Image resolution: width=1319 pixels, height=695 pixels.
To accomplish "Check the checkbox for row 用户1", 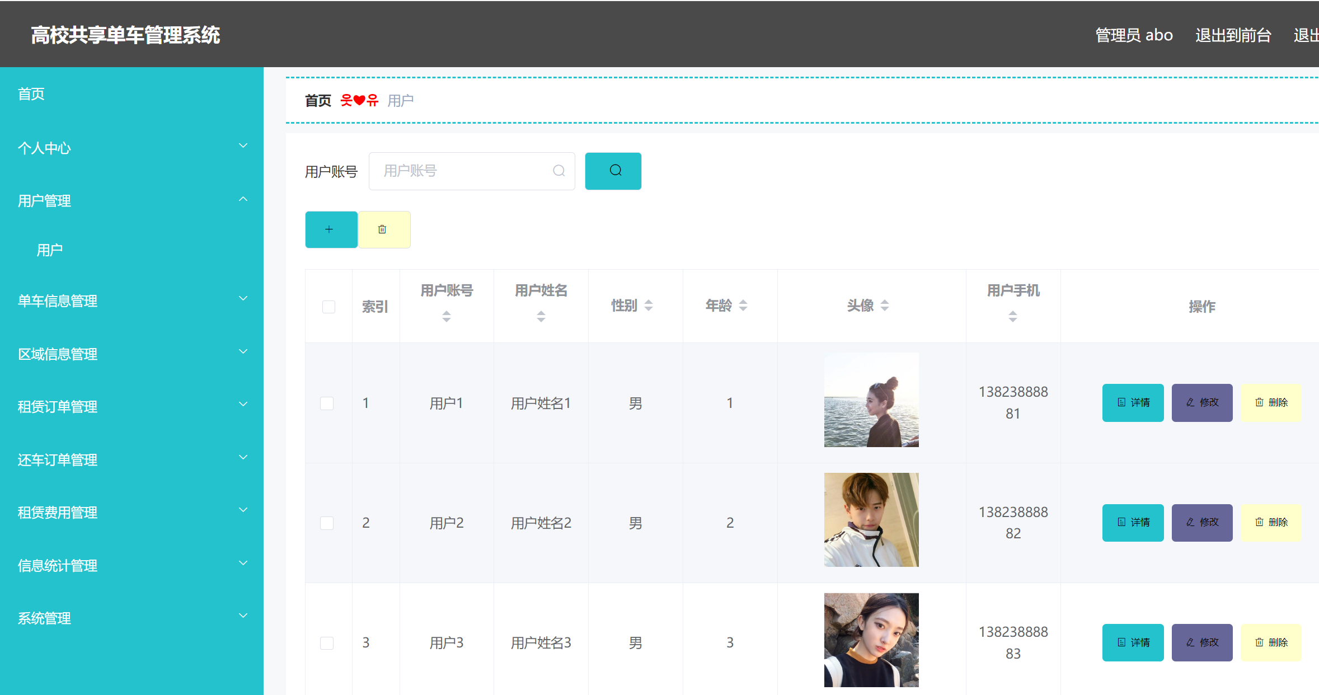I will point(327,403).
